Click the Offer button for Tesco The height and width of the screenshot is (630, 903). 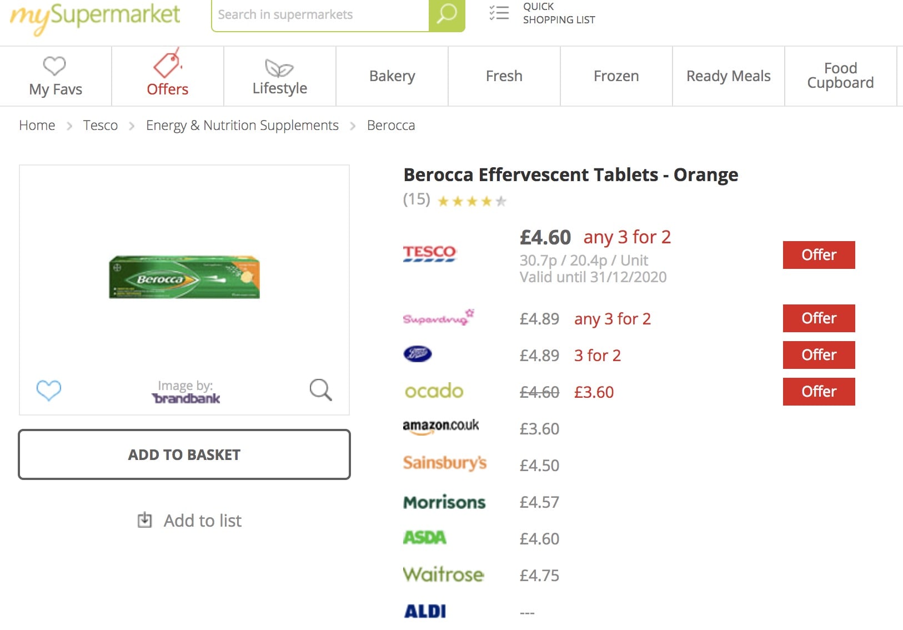819,255
